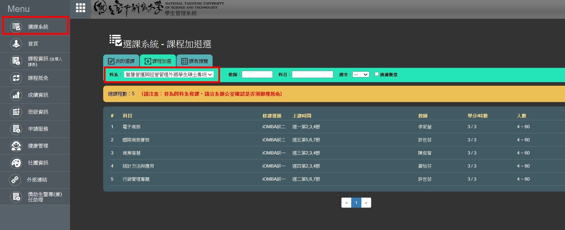
Task: Expand the 科系 department dropdown
Action: pos(169,74)
